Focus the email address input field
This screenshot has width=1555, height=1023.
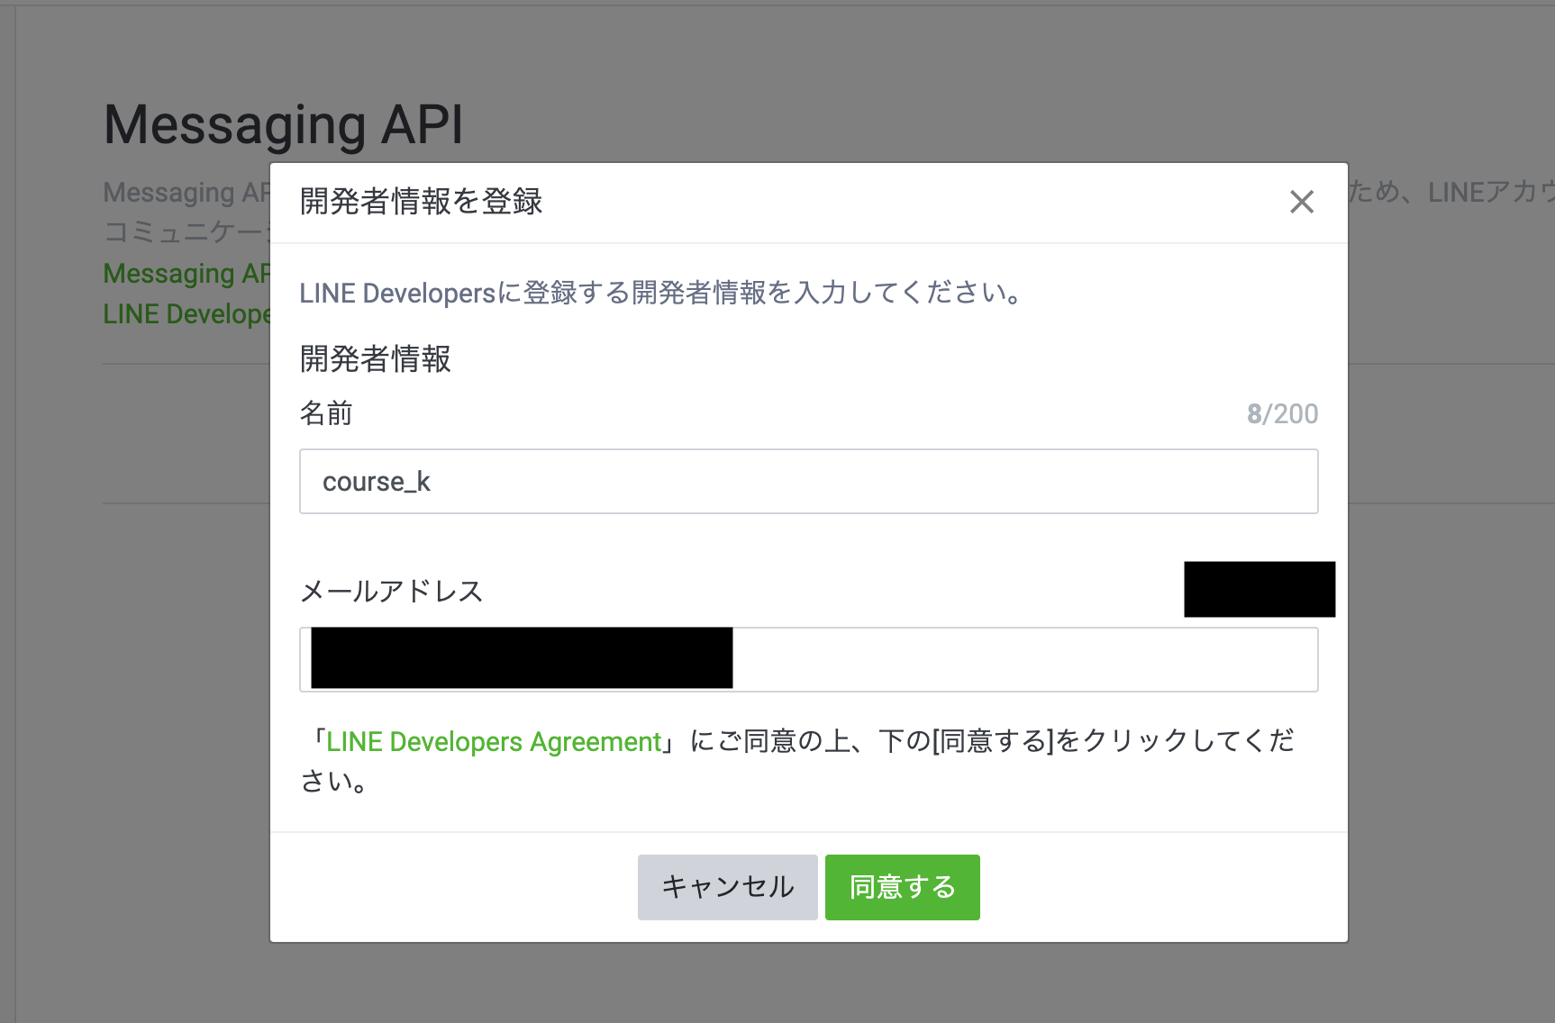click(x=809, y=659)
